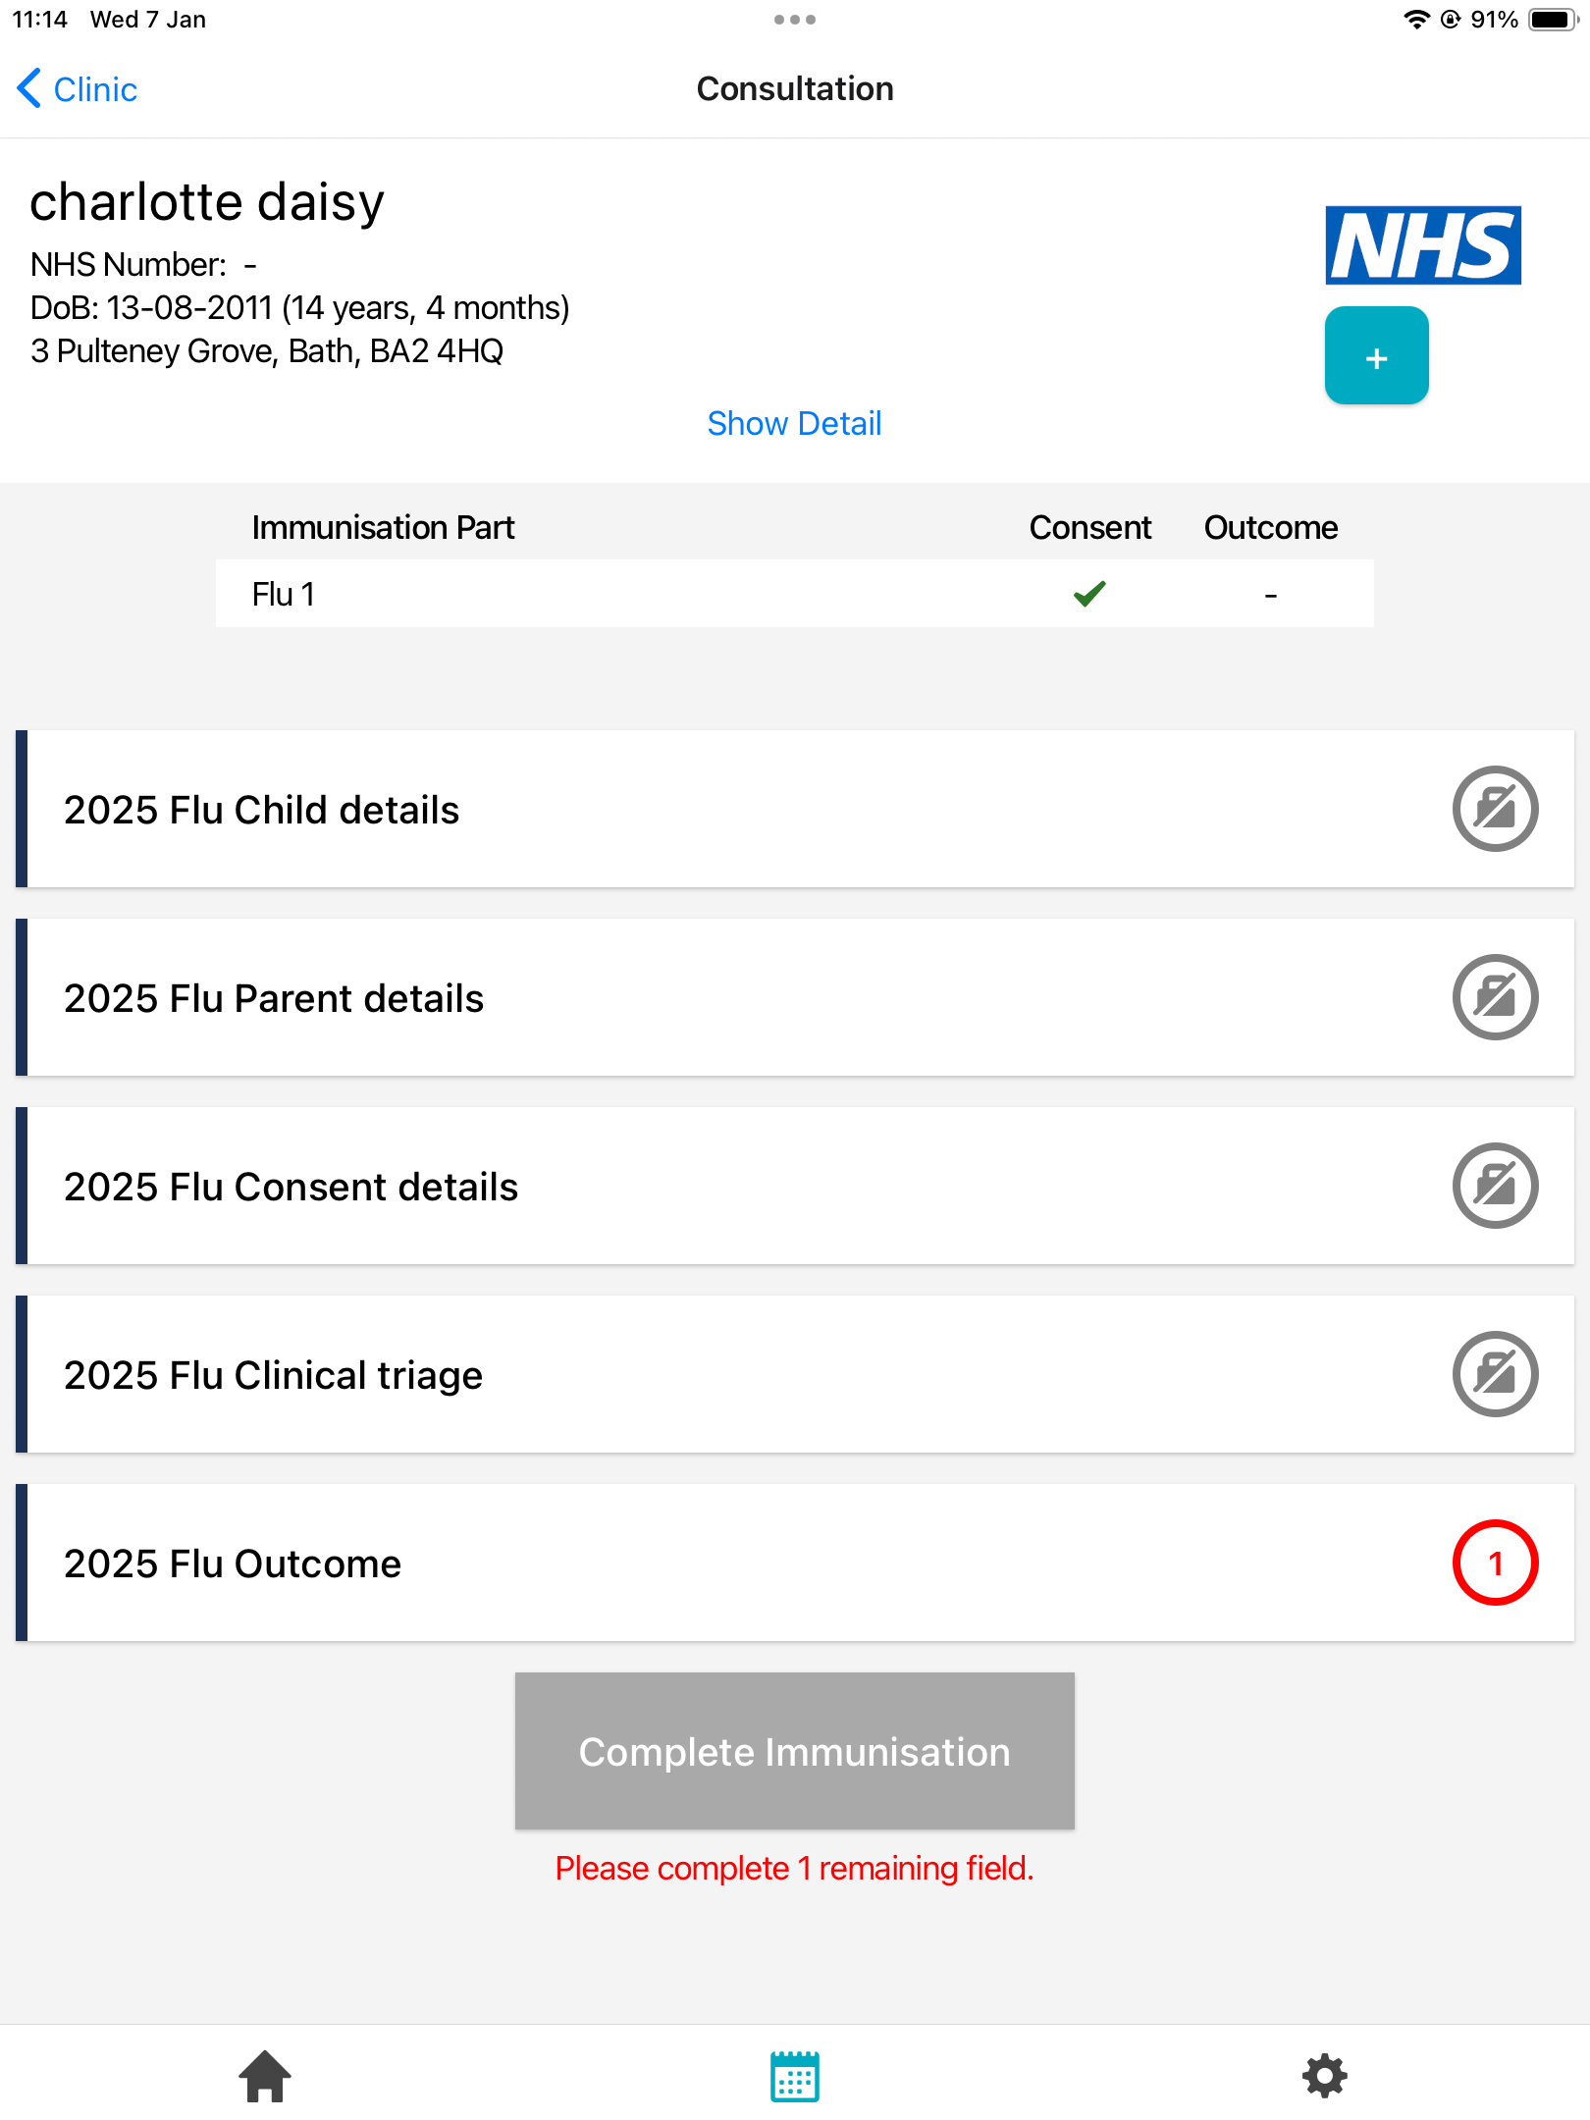
Task: Open the calendar tab
Action: point(795,2076)
